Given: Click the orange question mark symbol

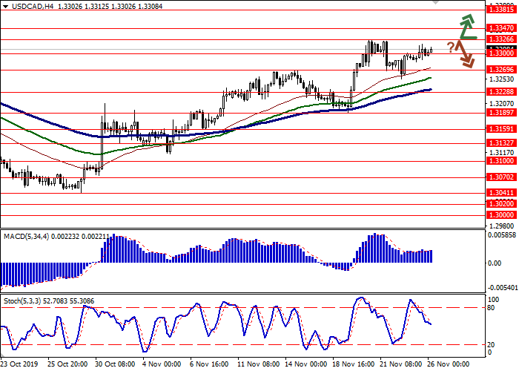Looking at the screenshot, I should click(450, 47).
